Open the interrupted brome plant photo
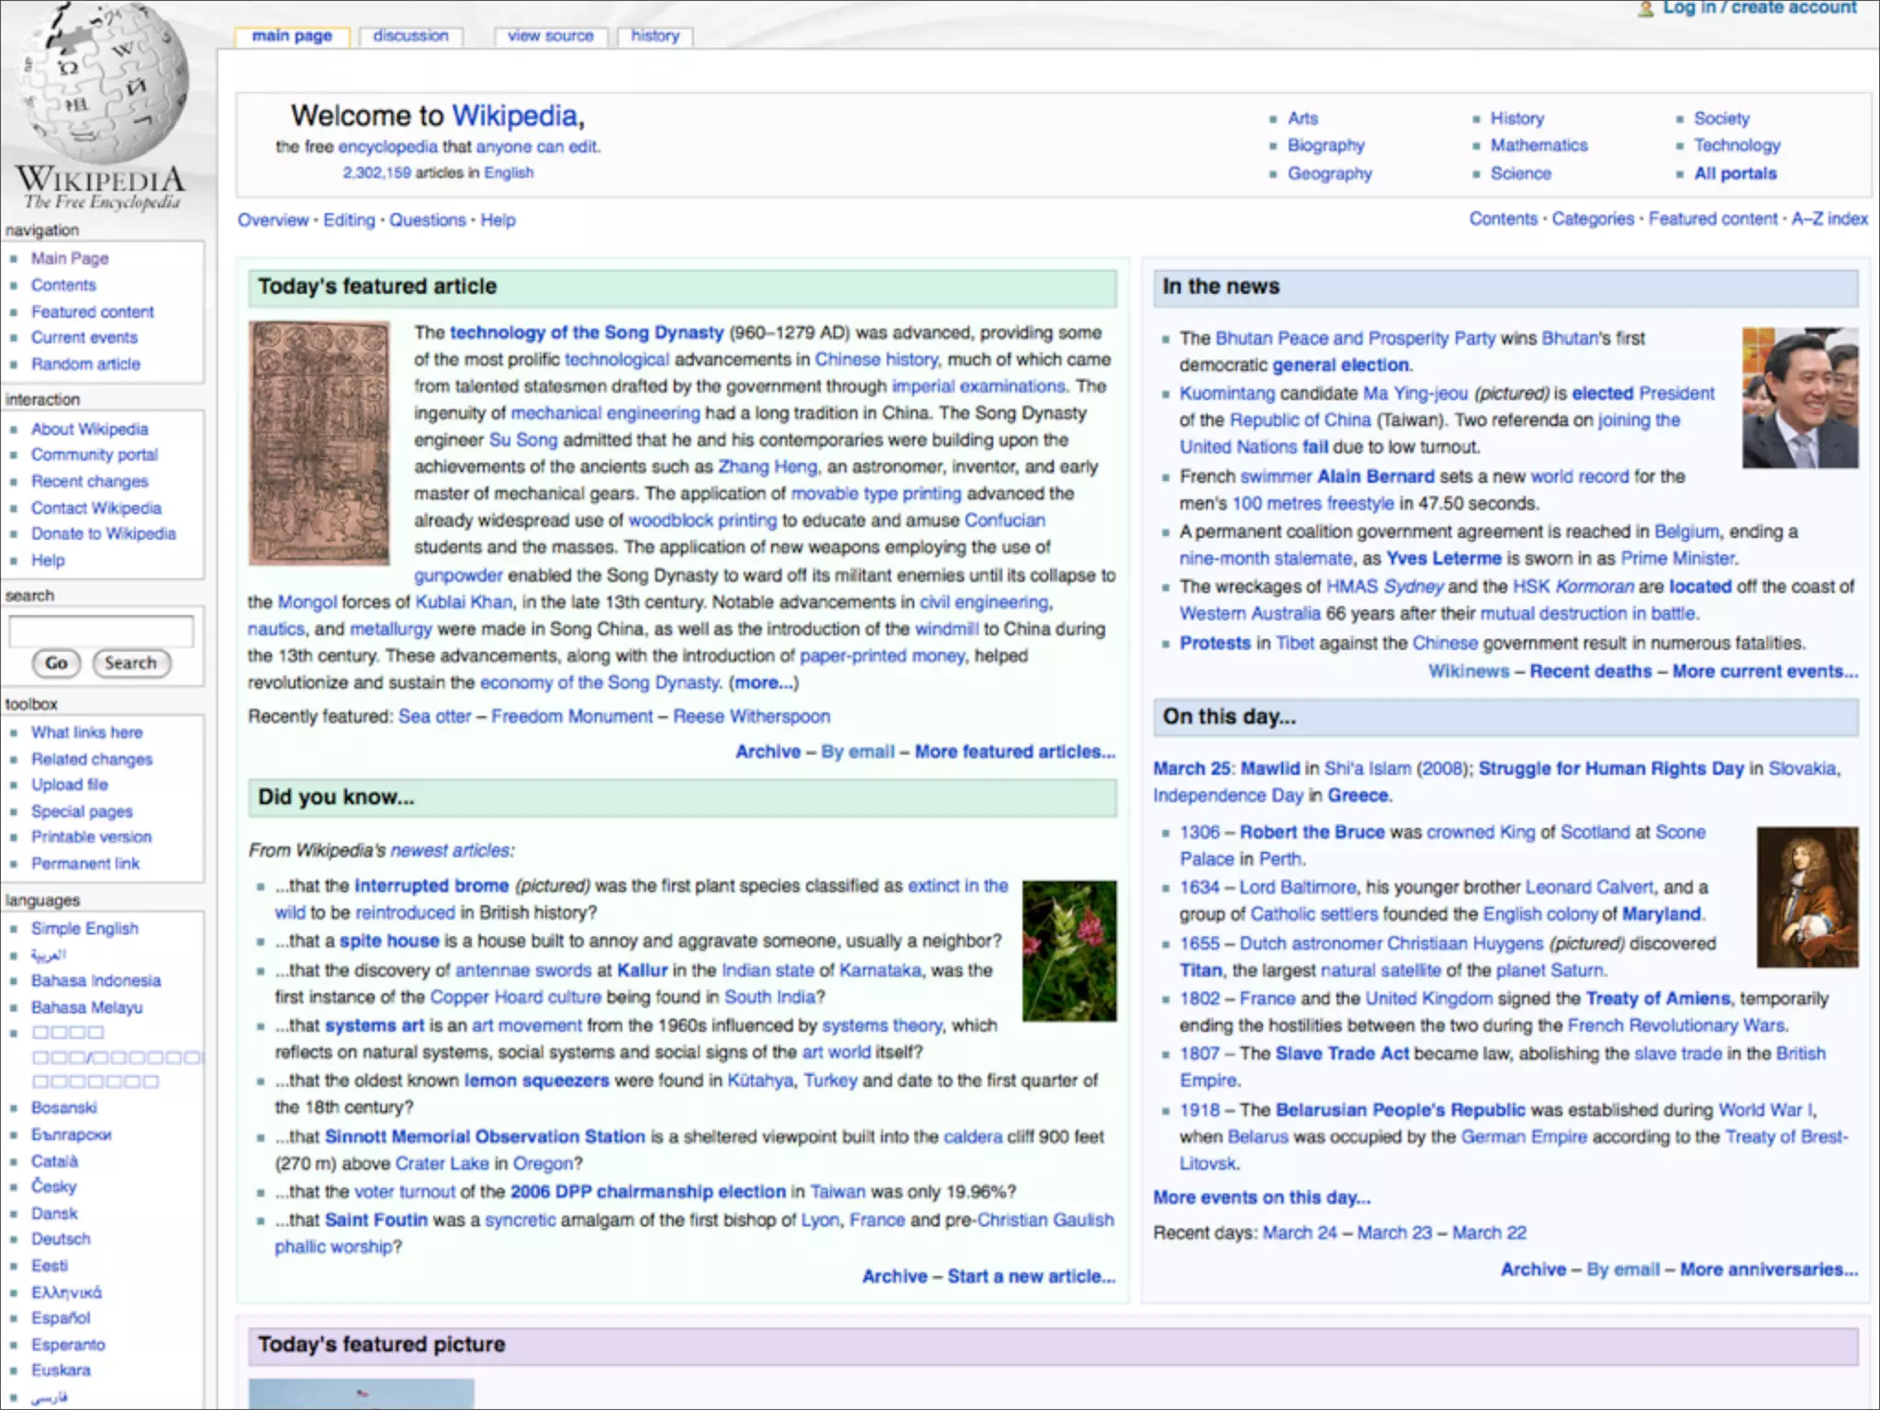 pos(1069,951)
